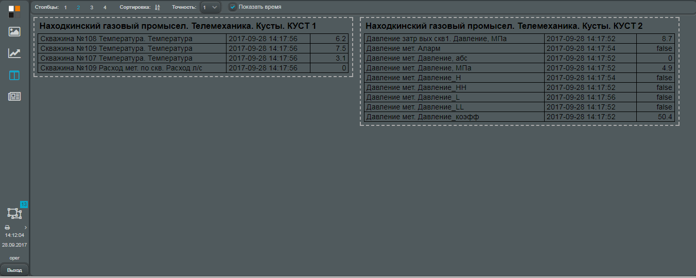Select row Давление мет. Давление, абс

[x=519, y=58]
